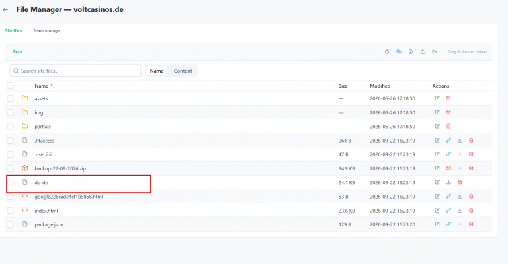Select the .user.ini row checkbox
508x264 pixels.
11,154
